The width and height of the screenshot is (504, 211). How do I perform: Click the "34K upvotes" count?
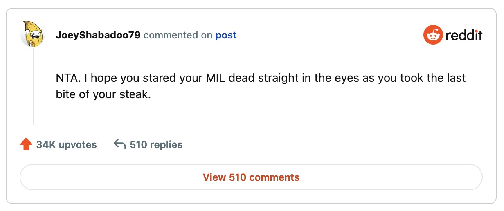66,145
